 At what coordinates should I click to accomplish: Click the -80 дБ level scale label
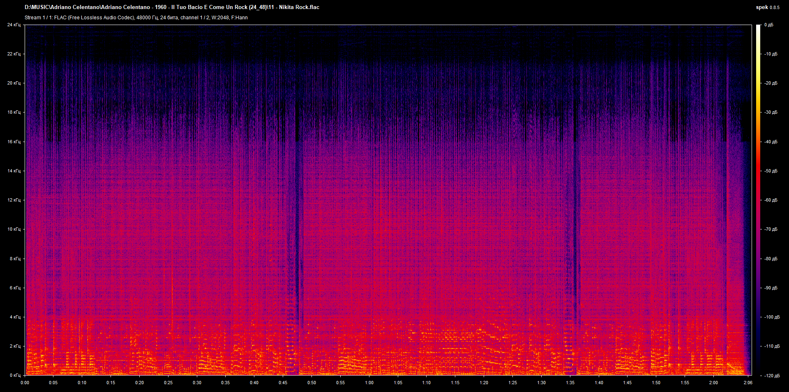click(771, 259)
